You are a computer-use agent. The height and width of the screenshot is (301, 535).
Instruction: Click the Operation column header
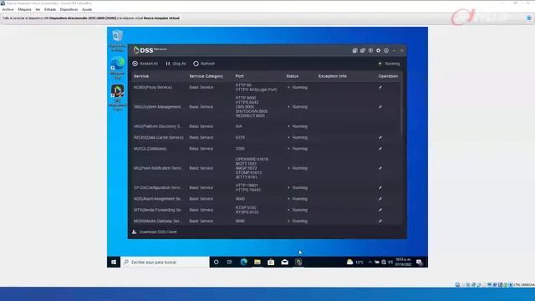[388, 76]
